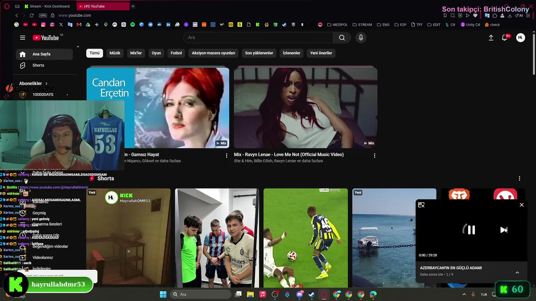Open the ENG bookmarks folder
The height and width of the screenshot is (301, 536).
(383, 25)
